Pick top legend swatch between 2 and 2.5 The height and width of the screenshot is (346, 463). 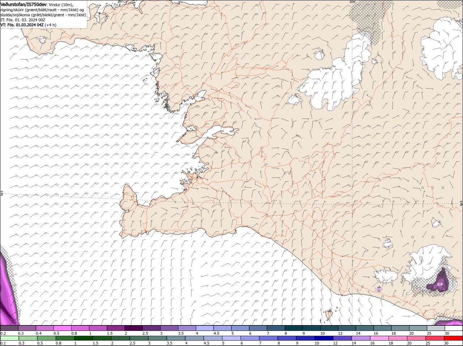(x=133, y=328)
